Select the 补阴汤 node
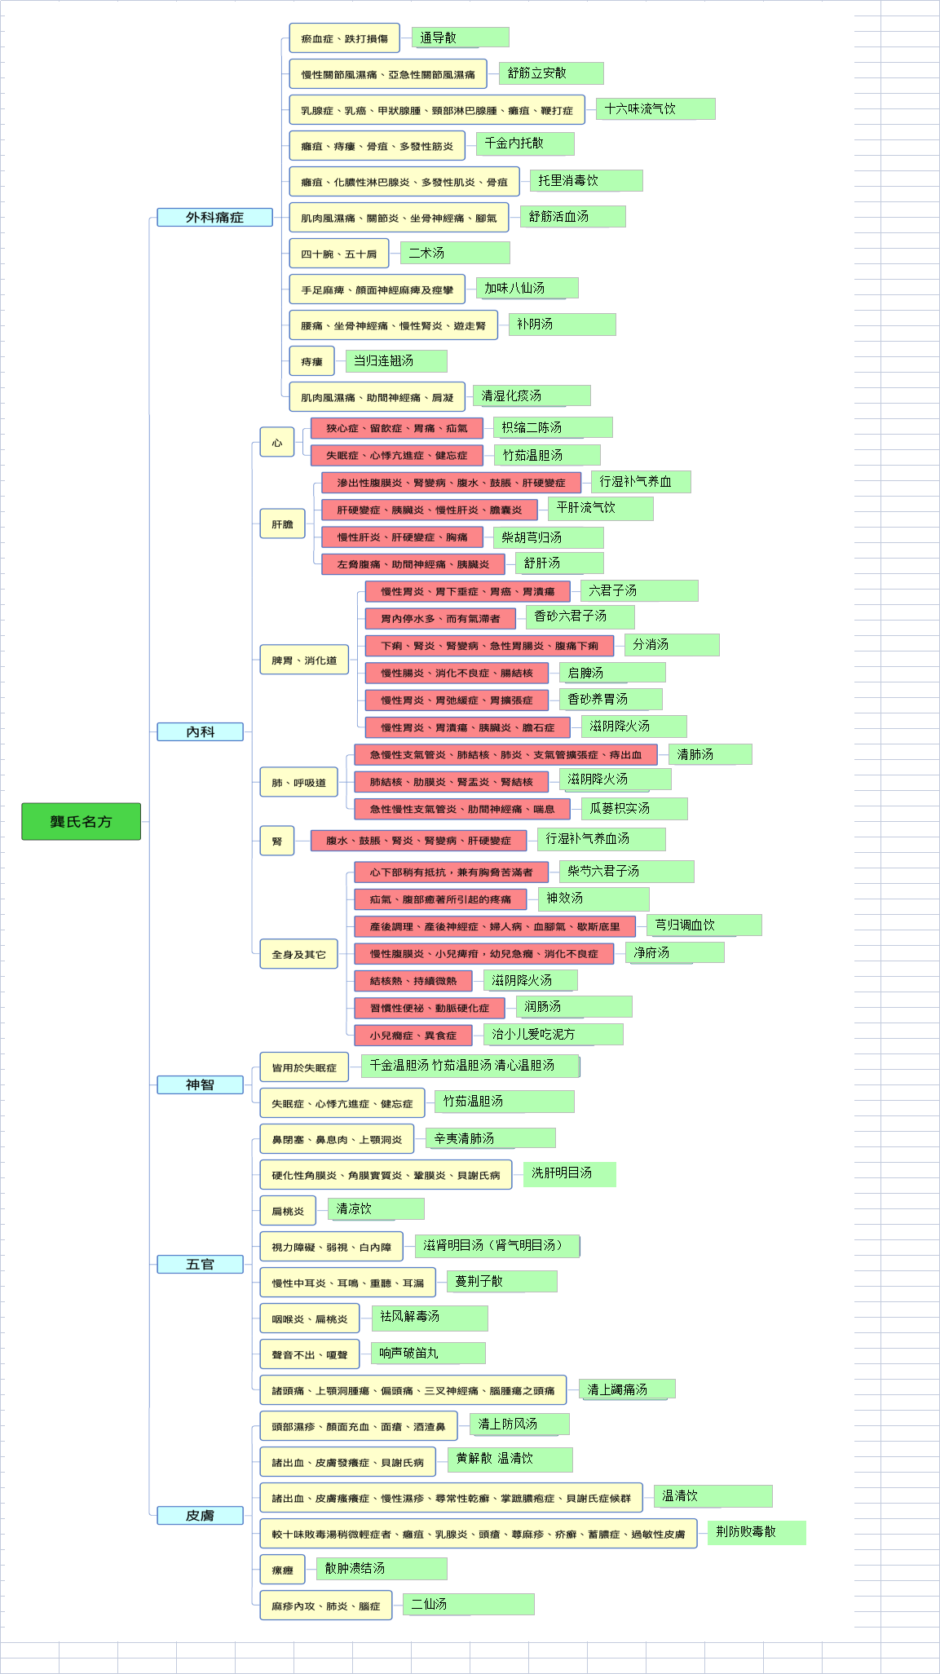 563,325
